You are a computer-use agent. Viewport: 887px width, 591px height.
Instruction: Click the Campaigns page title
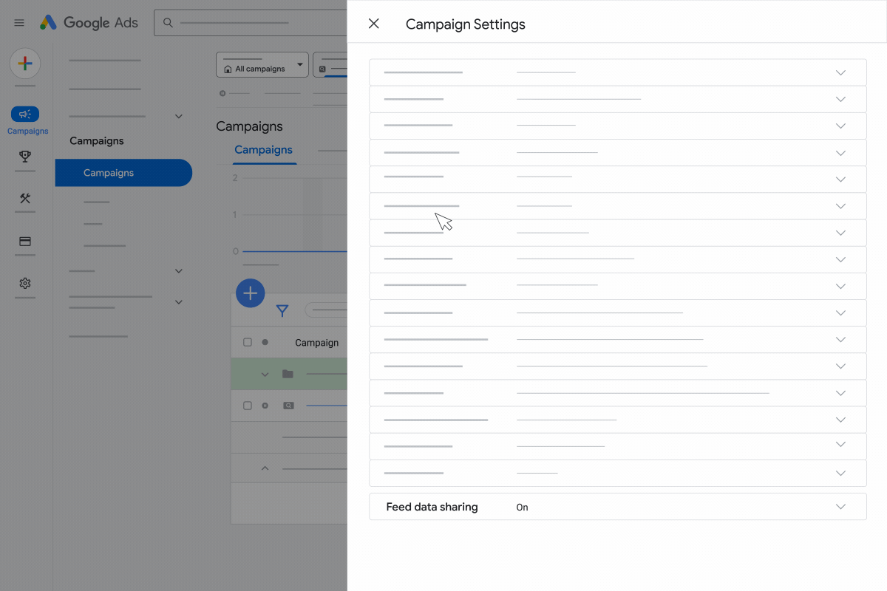(x=249, y=126)
